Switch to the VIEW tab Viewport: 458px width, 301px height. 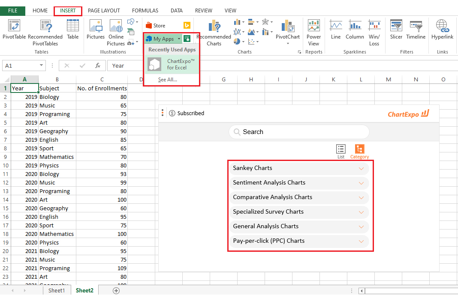(x=230, y=11)
